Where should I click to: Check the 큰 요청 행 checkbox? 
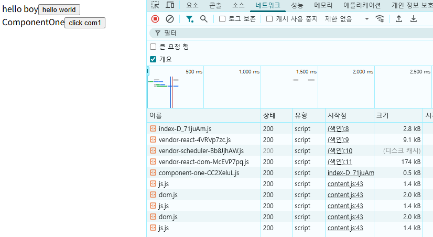pyautogui.click(x=153, y=47)
